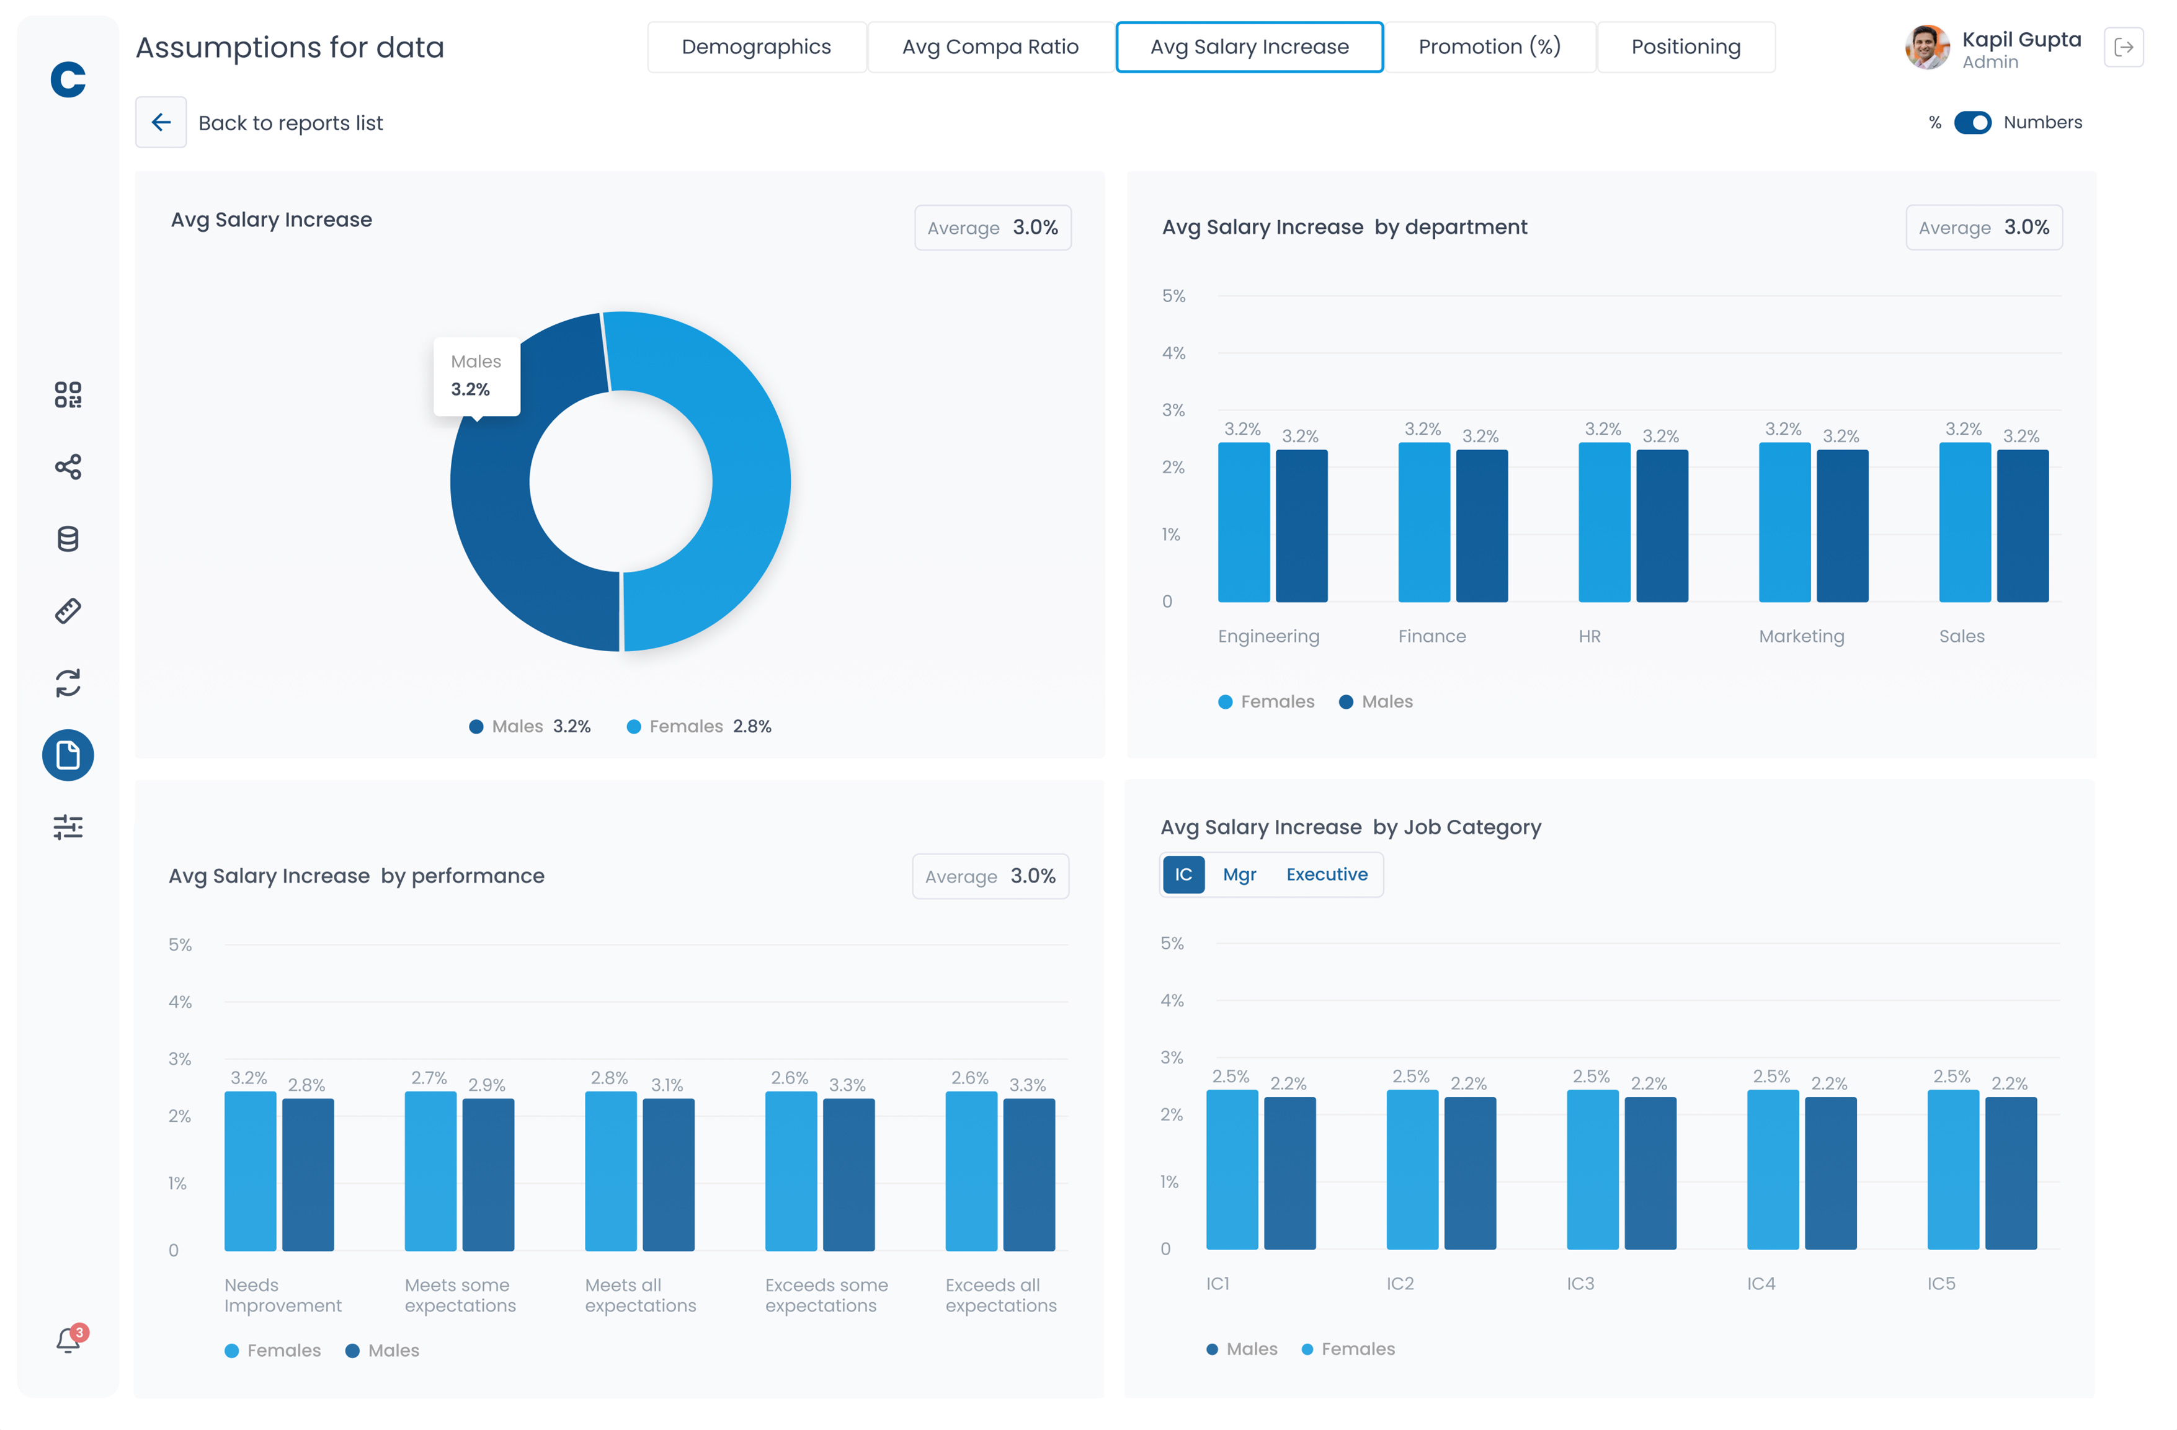Click the sync/refresh icon in the sidebar

67,684
